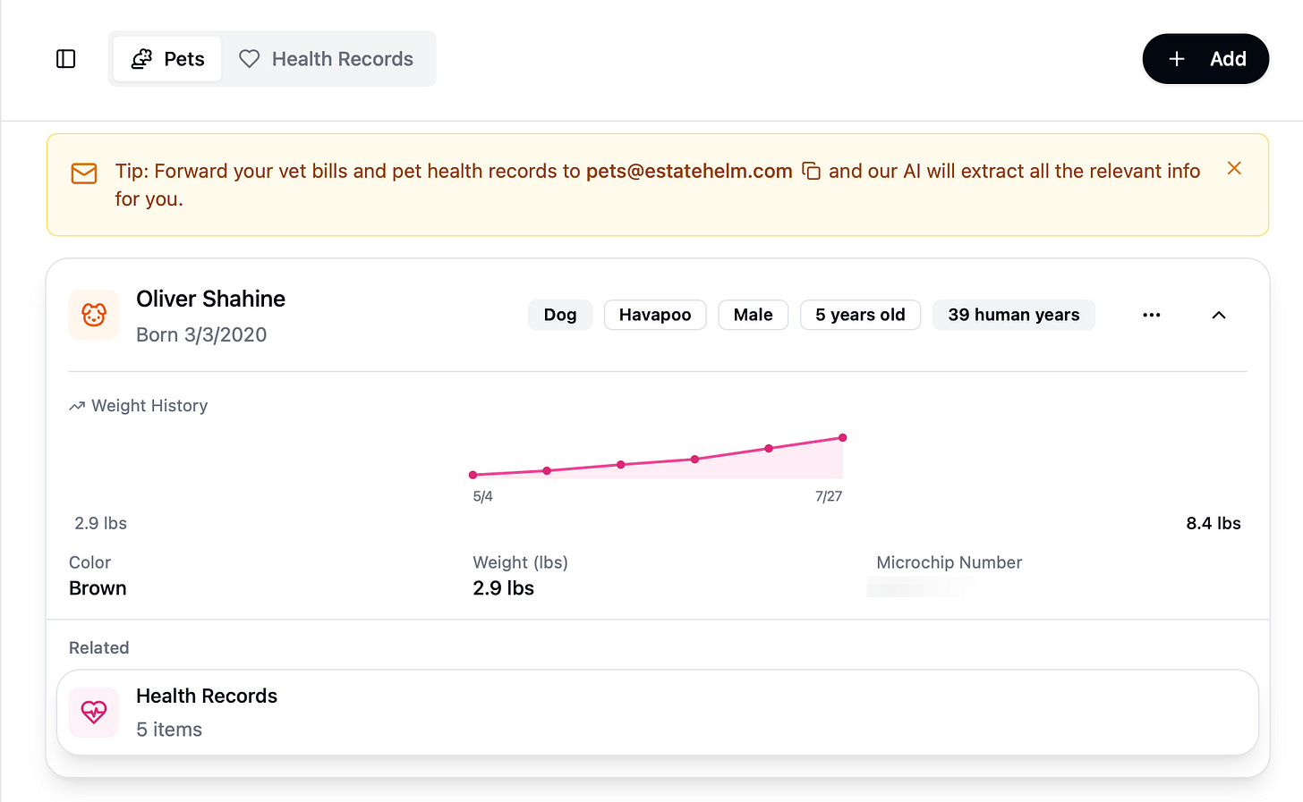
Task: Click the heart pulse Health Records icon
Action: [94, 713]
